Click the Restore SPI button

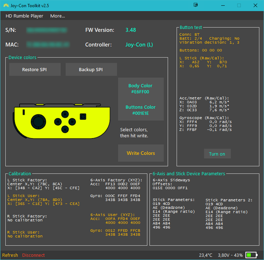(x=35, y=69)
